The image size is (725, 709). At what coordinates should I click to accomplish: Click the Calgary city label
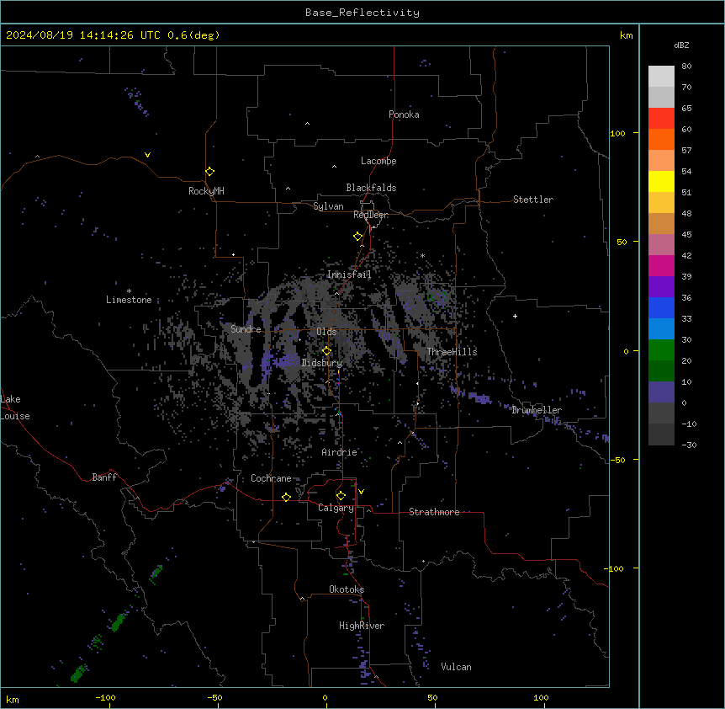pyautogui.click(x=336, y=508)
